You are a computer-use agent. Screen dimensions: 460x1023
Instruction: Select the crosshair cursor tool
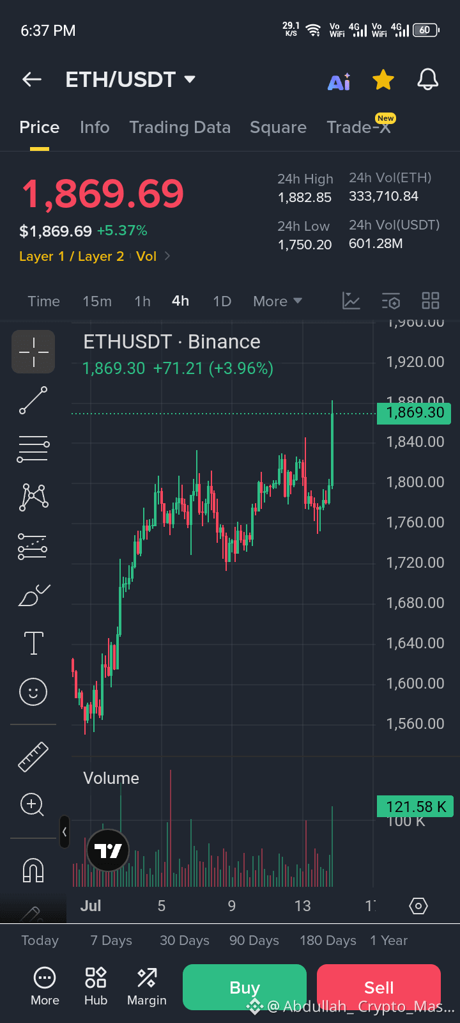(33, 352)
